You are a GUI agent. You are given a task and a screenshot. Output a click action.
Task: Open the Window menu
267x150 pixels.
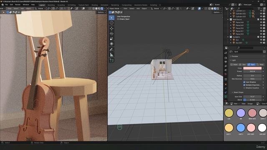(26, 5)
